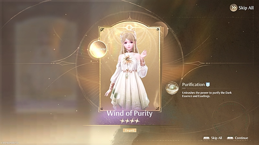259x145 pixels.
Task: Select the Continue label at bottom right
Action: 241,138
